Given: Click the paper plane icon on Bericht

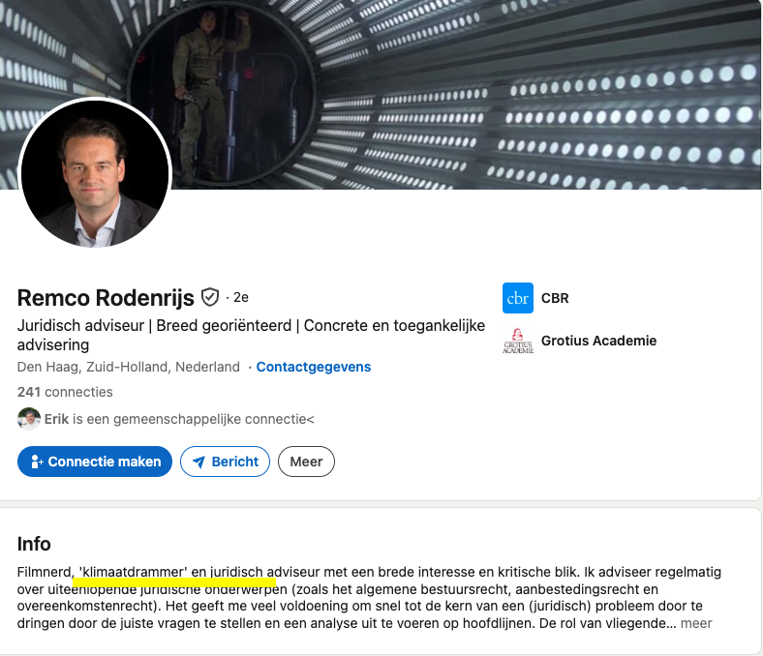Looking at the screenshot, I should point(199,462).
